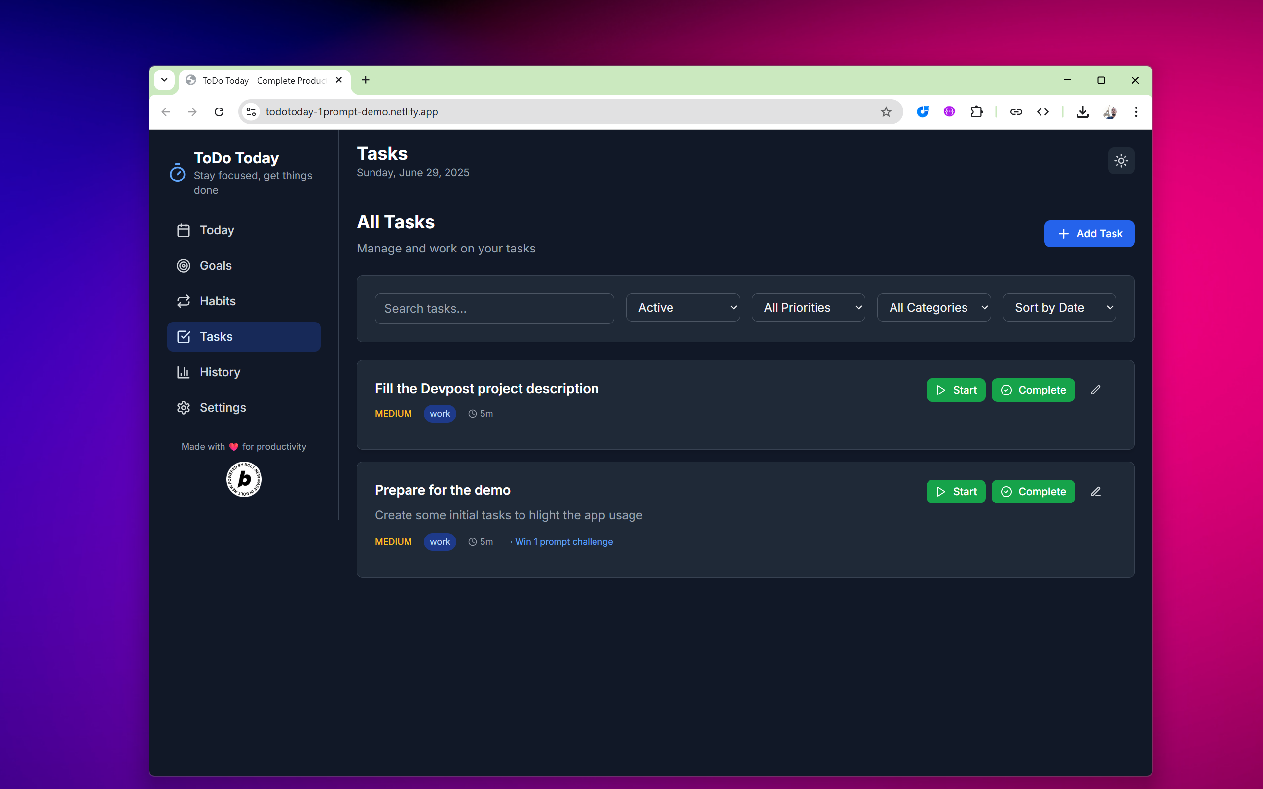This screenshot has width=1263, height=789.
Task: Open the Active status filter dropdown
Action: pyautogui.click(x=682, y=307)
